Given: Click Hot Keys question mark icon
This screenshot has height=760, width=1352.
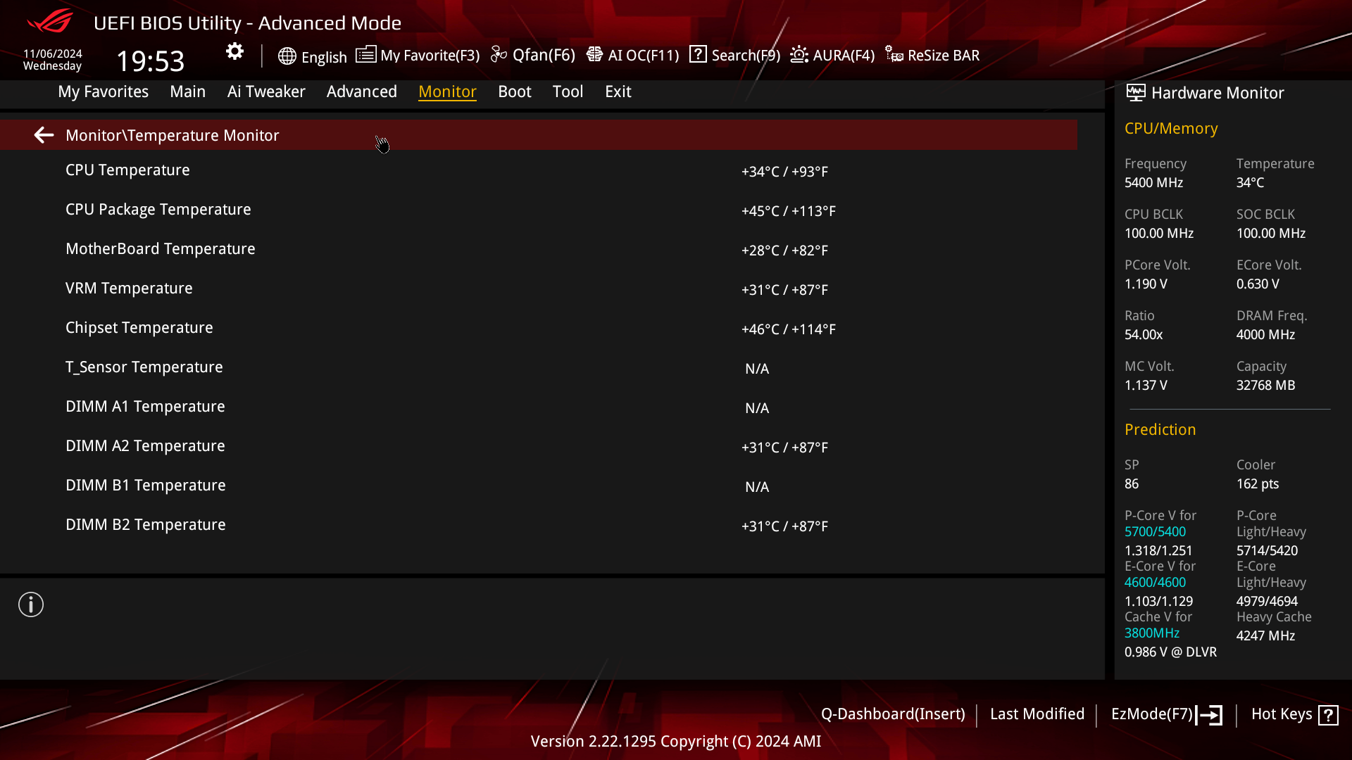Looking at the screenshot, I should coord(1328,715).
